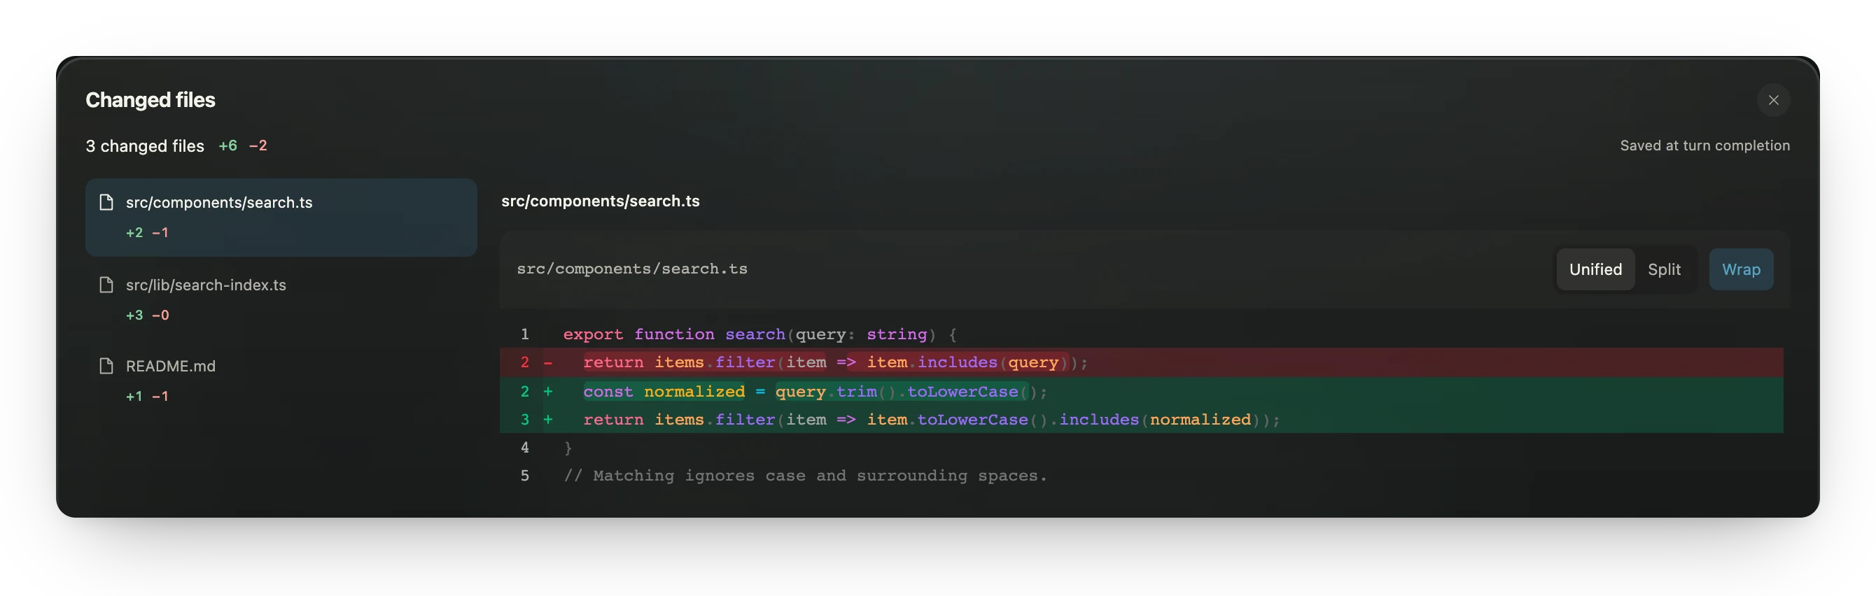
Task: Click total '+6' additions count
Action: (228, 146)
